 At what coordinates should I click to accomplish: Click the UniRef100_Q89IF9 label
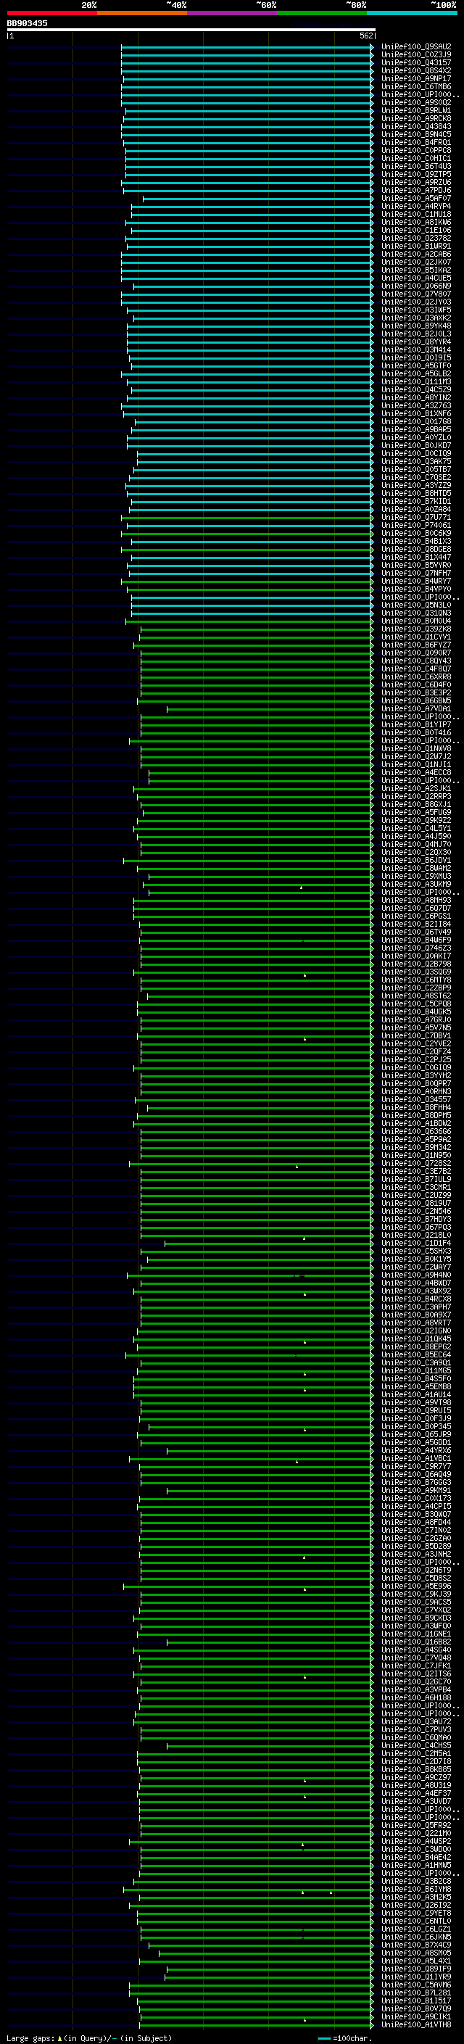tap(416, 1969)
